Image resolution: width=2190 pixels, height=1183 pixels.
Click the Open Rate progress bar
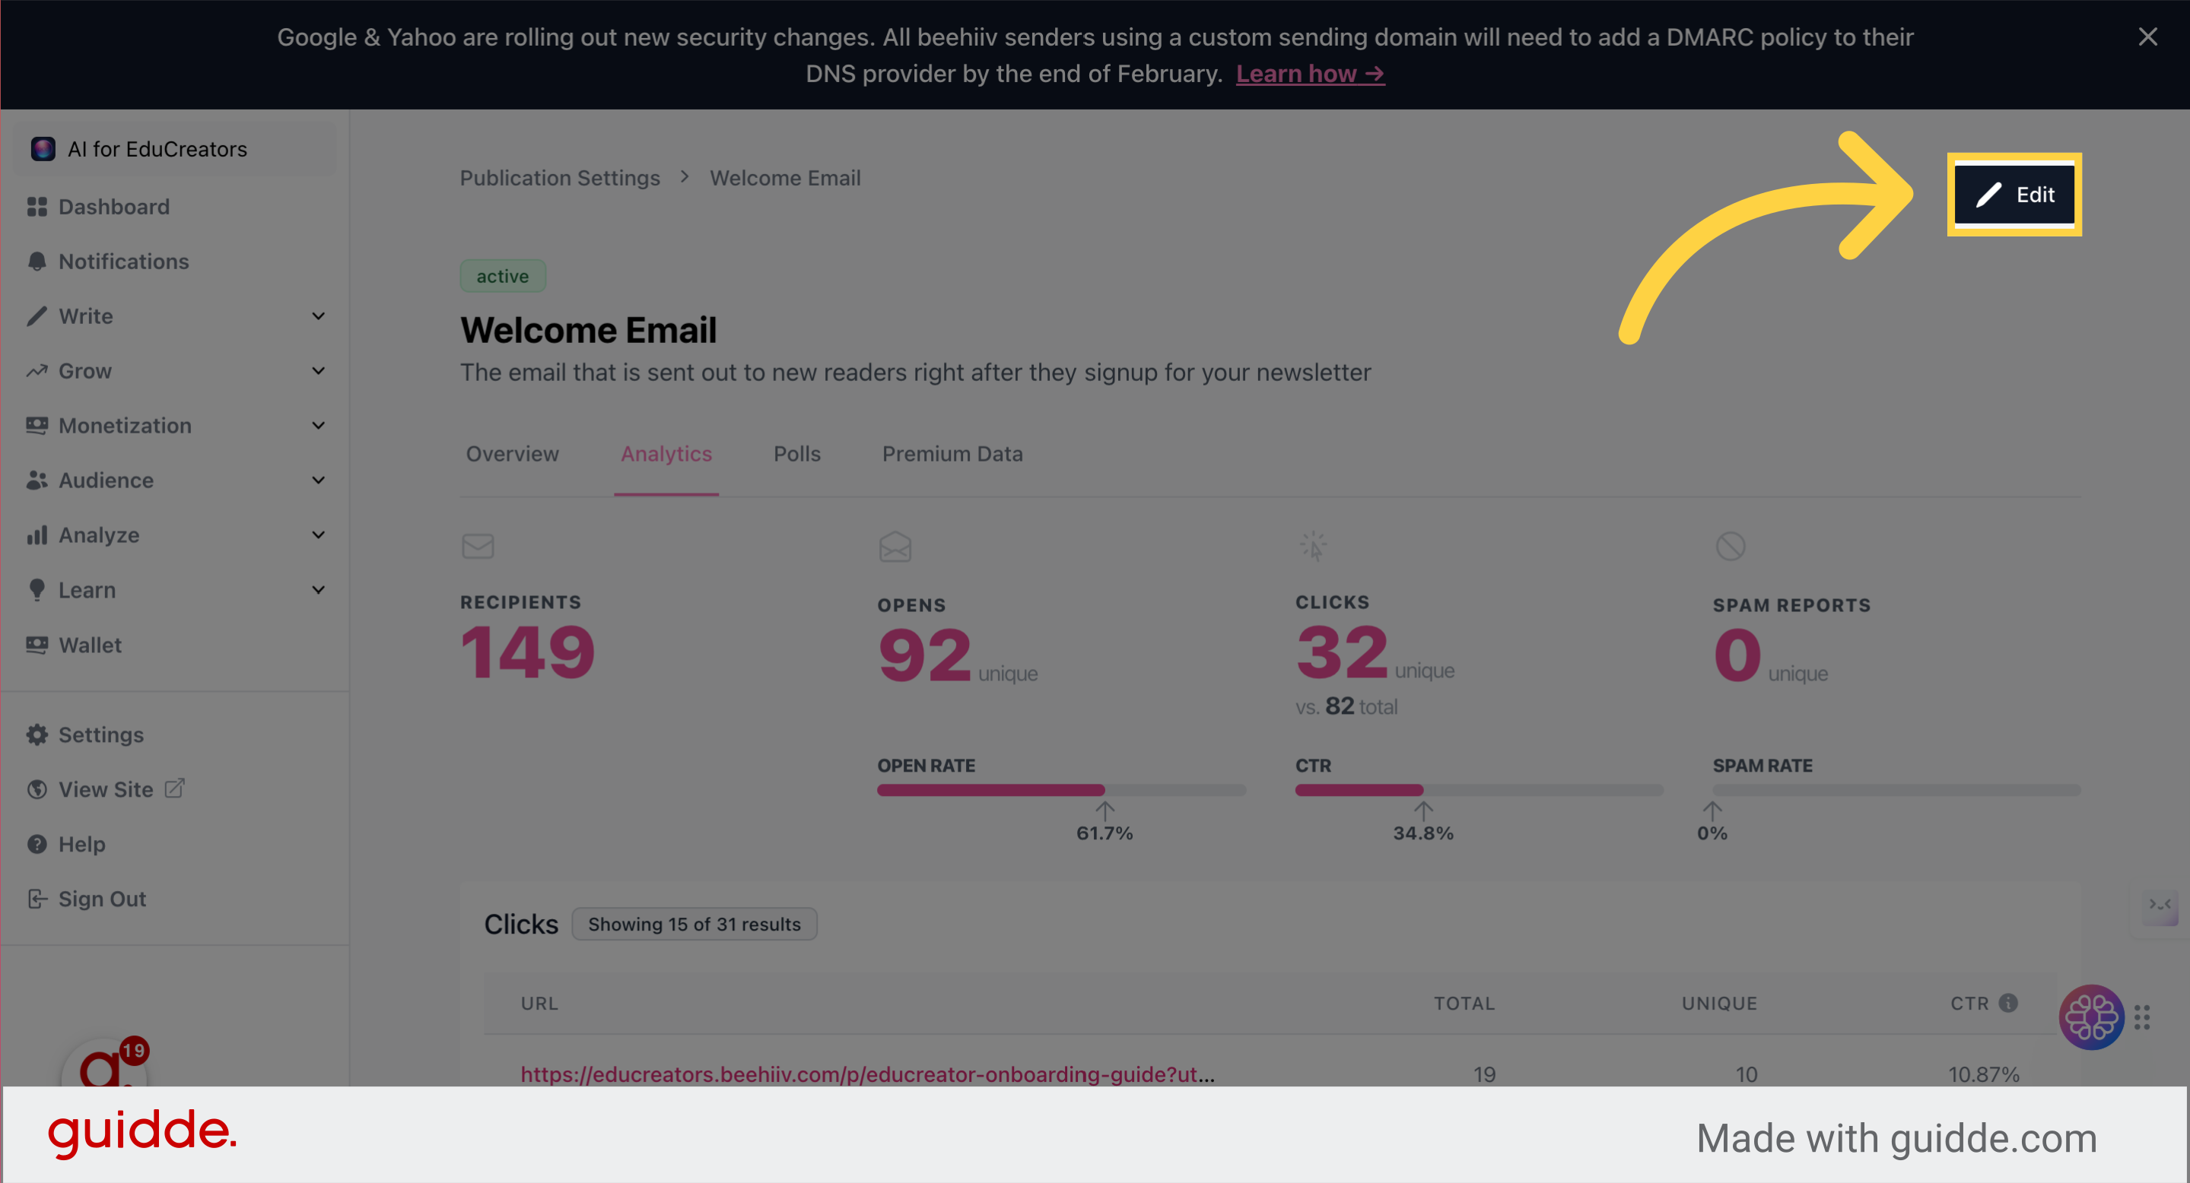tap(1061, 789)
